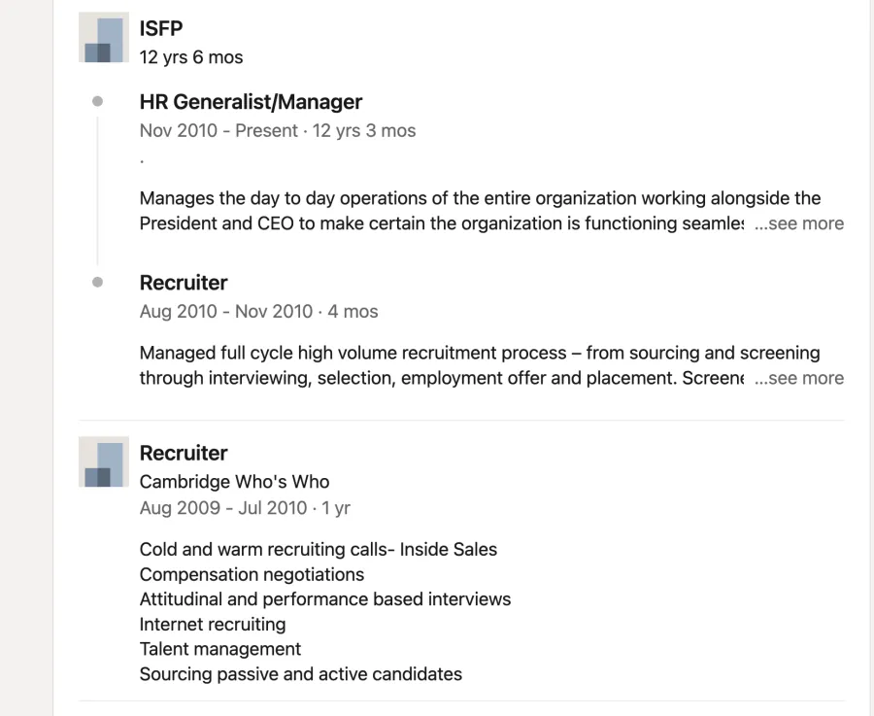
Task: Click the Compensation negotiations line
Action: 252,574
